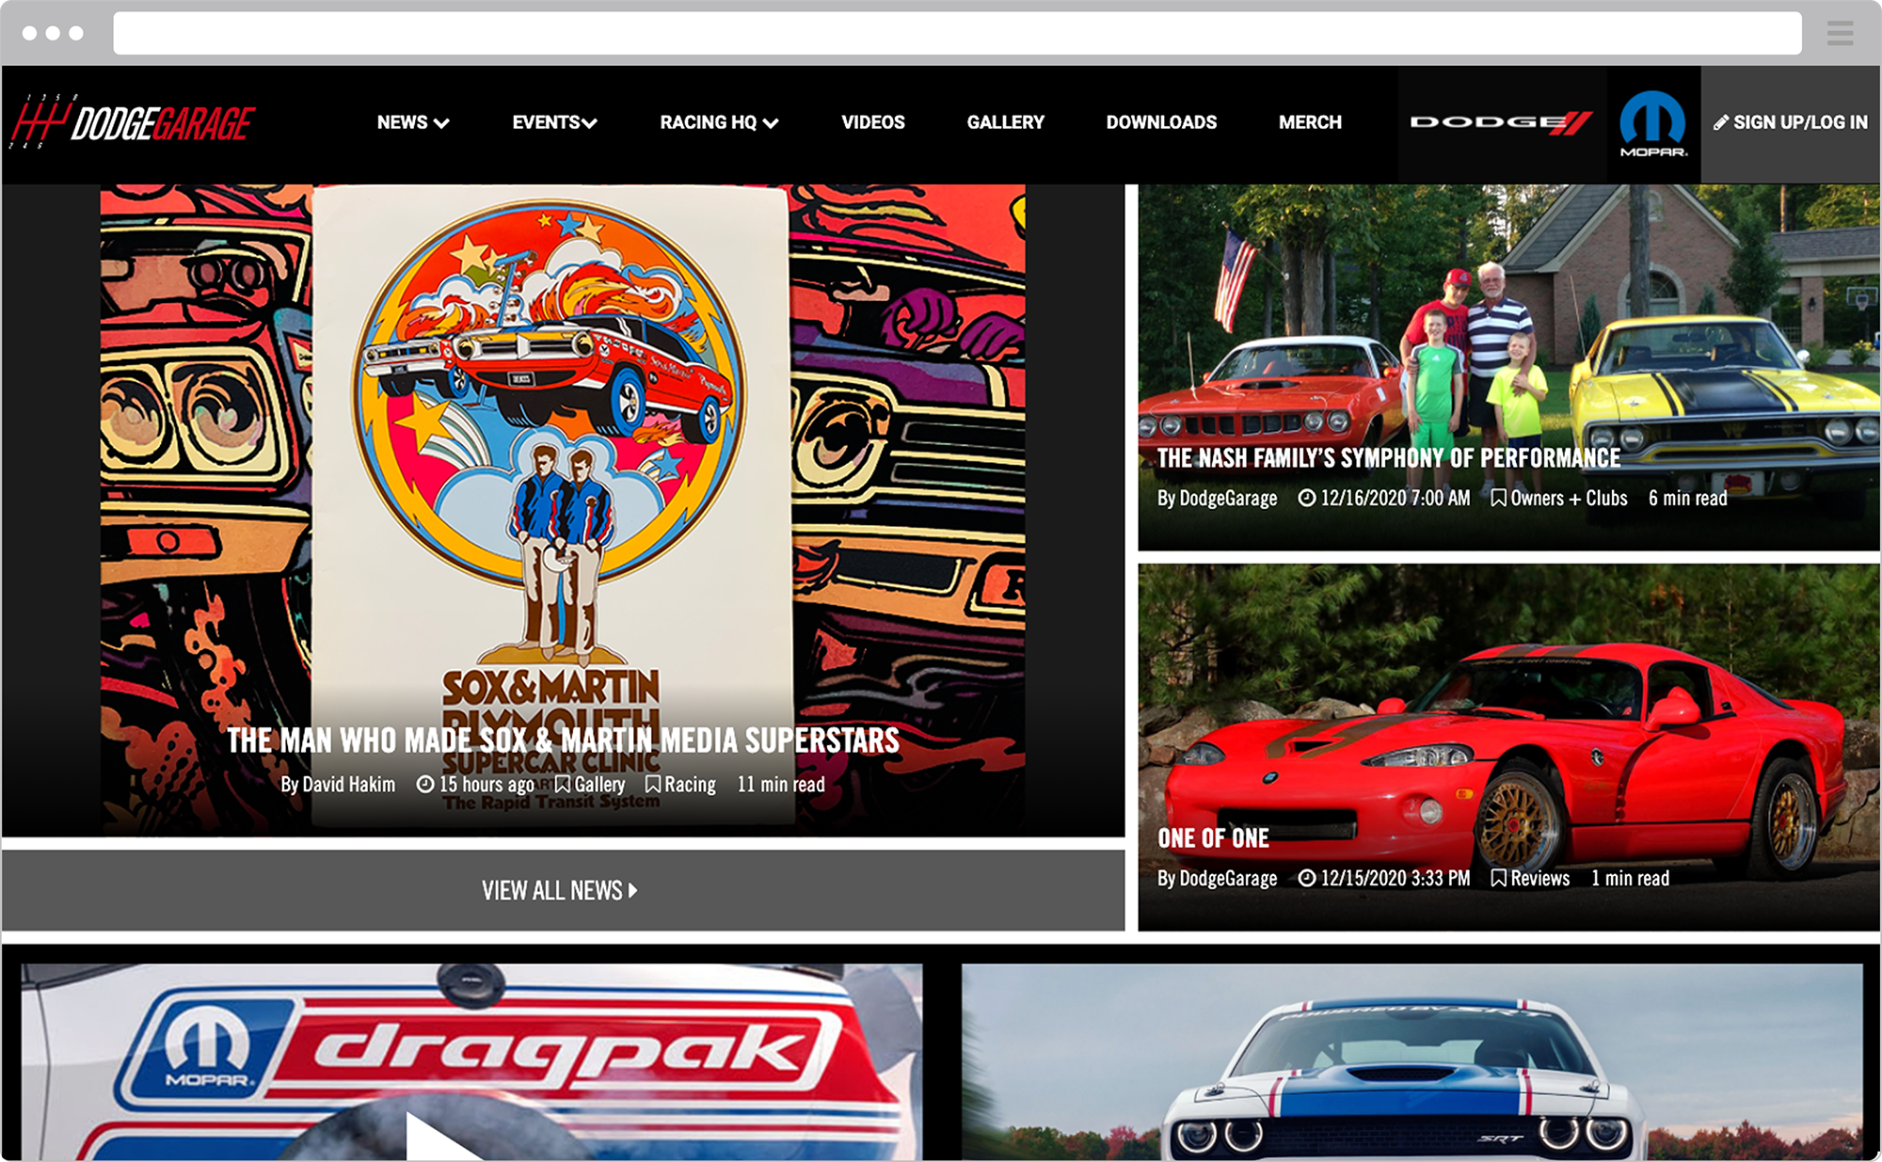Open the One of One article title
Viewport: 1882px width, 1162px height.
(x=1213, y=838)
